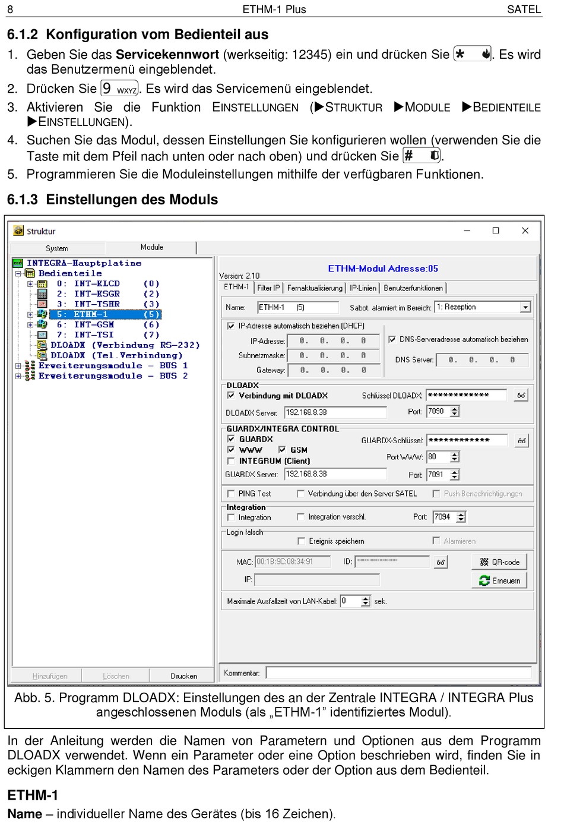This screenshot has height=830, width=564.
Task: Enable Ereignis speichern checkbox
Action: tap(301, 541)
